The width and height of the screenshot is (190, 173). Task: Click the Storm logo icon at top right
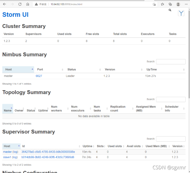point(181,13)
